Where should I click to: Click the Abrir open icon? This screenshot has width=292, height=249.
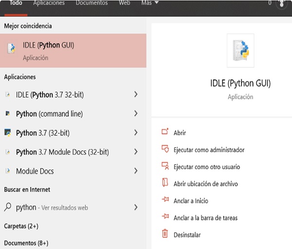click(165, 132)
